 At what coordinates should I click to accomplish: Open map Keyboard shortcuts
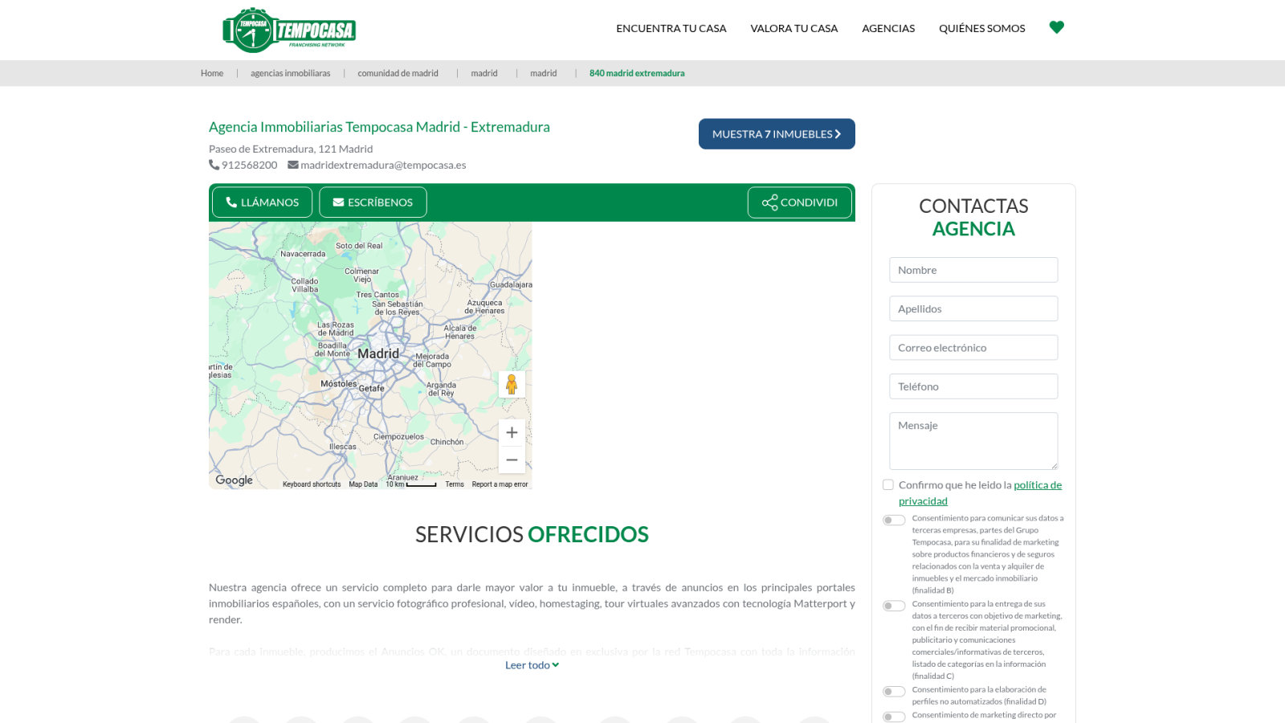pos(312,484)
